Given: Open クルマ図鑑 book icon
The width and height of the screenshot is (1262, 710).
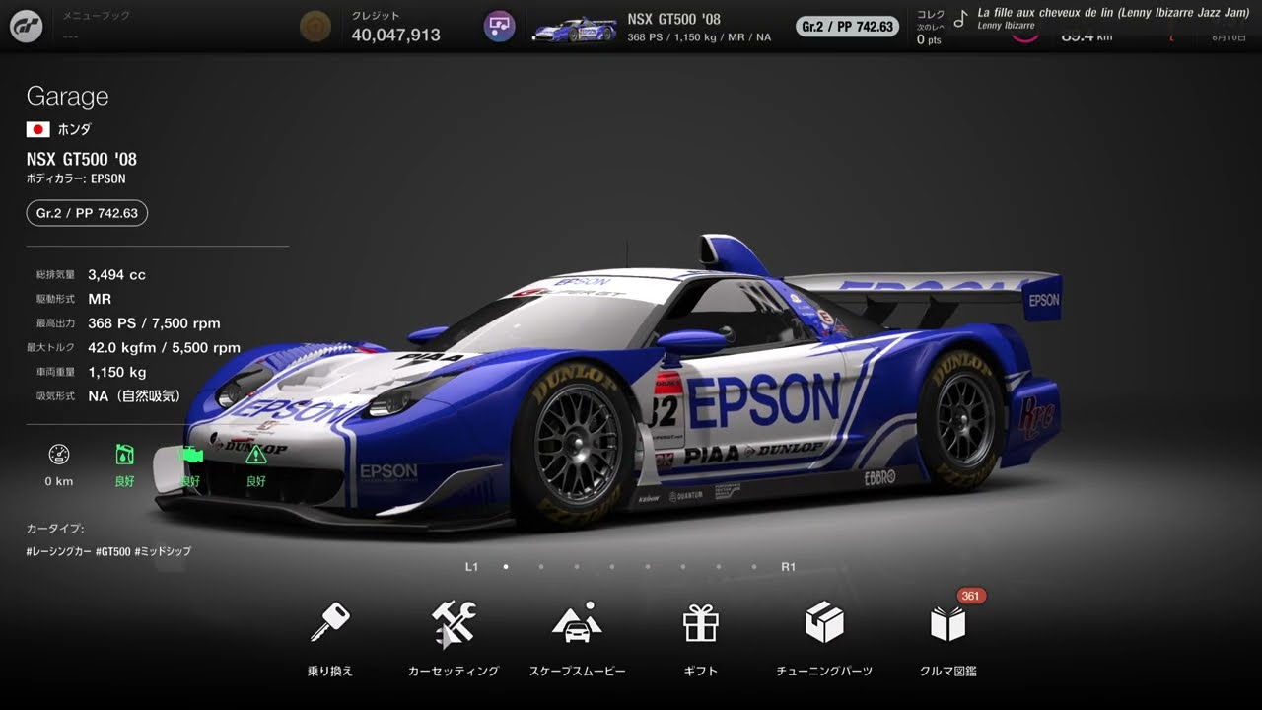Looking at the screenshot, I should 947,623.
